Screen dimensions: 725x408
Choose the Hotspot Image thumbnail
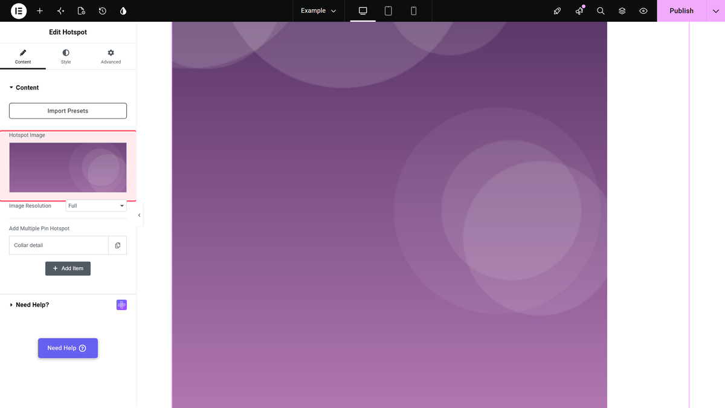coord(68,167)
